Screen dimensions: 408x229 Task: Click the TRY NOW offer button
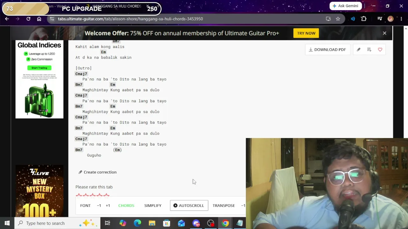[306, 33]
